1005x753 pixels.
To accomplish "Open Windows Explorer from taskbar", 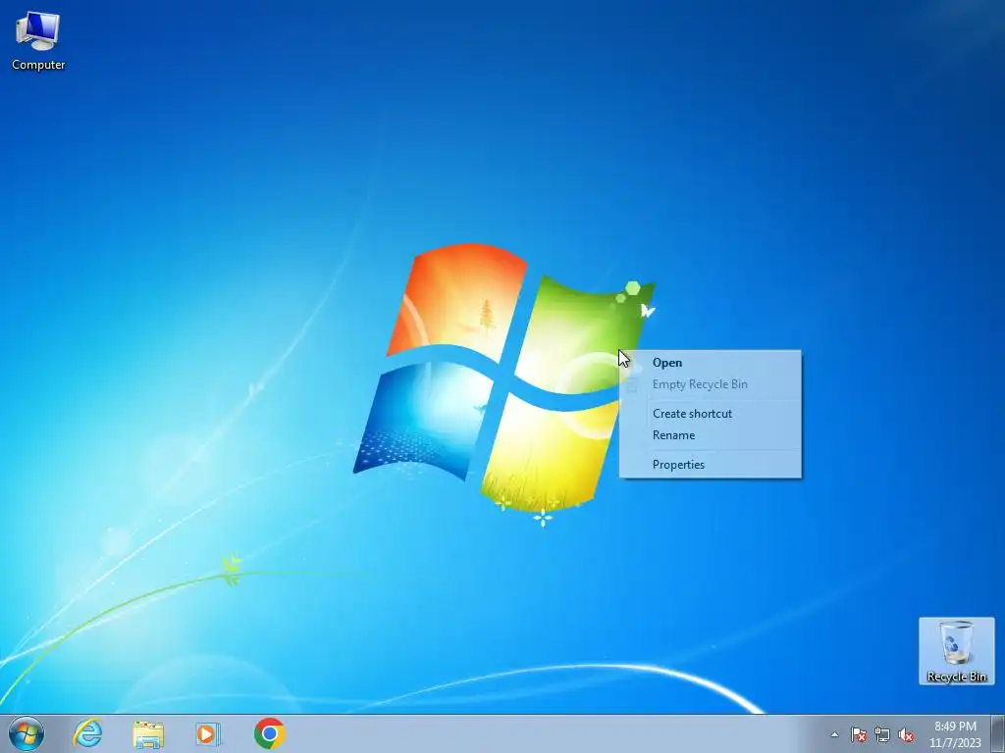I will [148, 733].
